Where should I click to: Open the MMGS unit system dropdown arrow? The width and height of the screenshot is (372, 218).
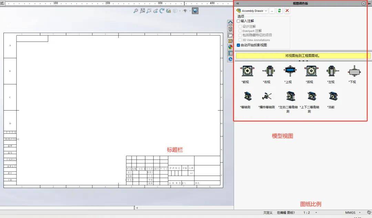pyautogui.click(x=360, y=212)
